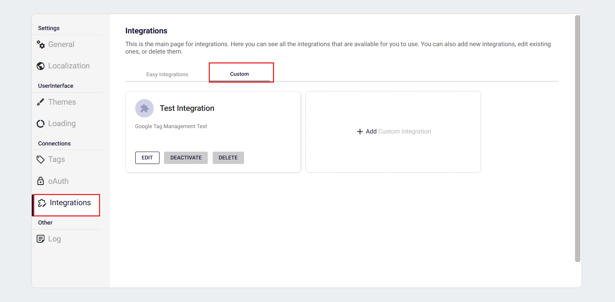
Task: Click the Tags label icon
Action: pyautogui.click(x=40, y=159)
